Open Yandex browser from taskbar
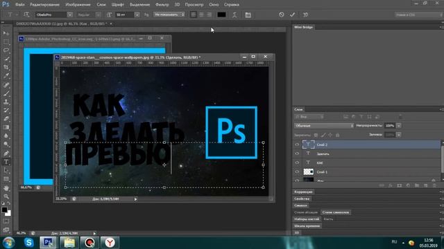Image resolution: width=444 pixels, height=249 pixels. point(110,243)
